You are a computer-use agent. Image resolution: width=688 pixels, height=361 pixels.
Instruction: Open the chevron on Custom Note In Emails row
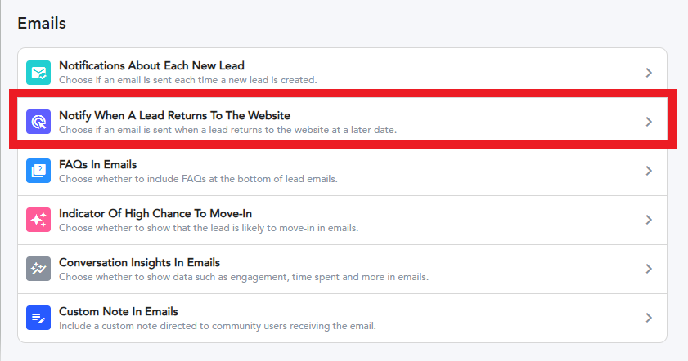(649, 318)
